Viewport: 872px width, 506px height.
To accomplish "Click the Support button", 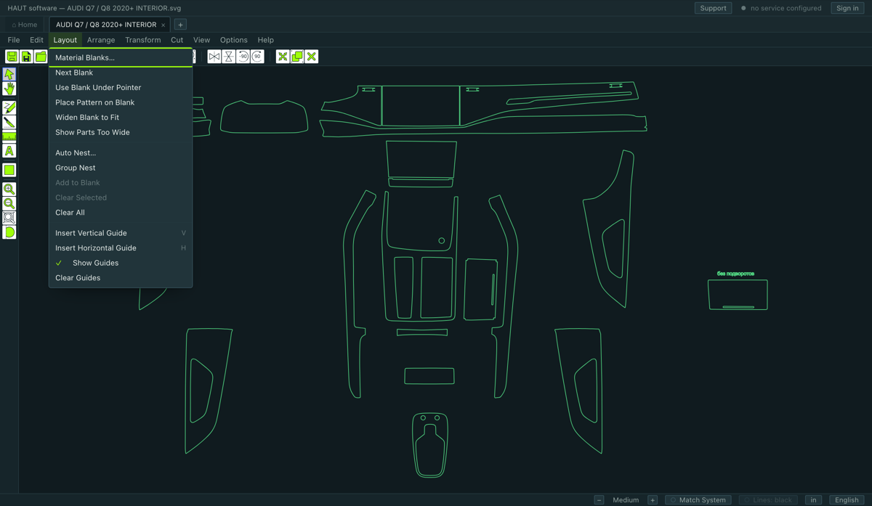I will click(x=713, y=8).
